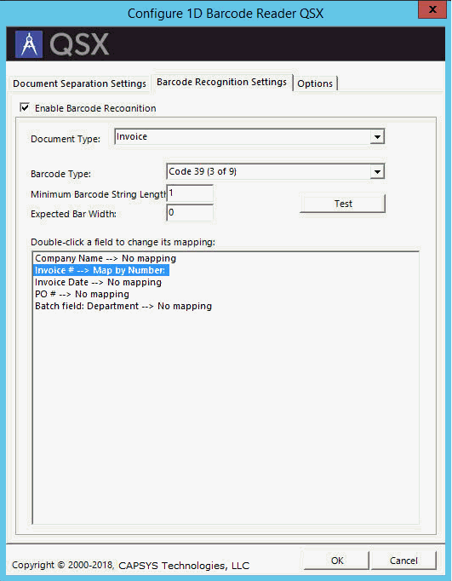This screenshot has width=452, height=581.
Task: Select the Barcode Recognition Settings tab
Action: pyautogui.click(x=221, y=82)
